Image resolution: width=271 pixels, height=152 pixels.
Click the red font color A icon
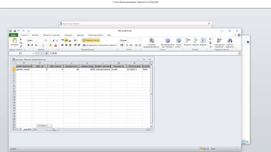coord(55,45)
